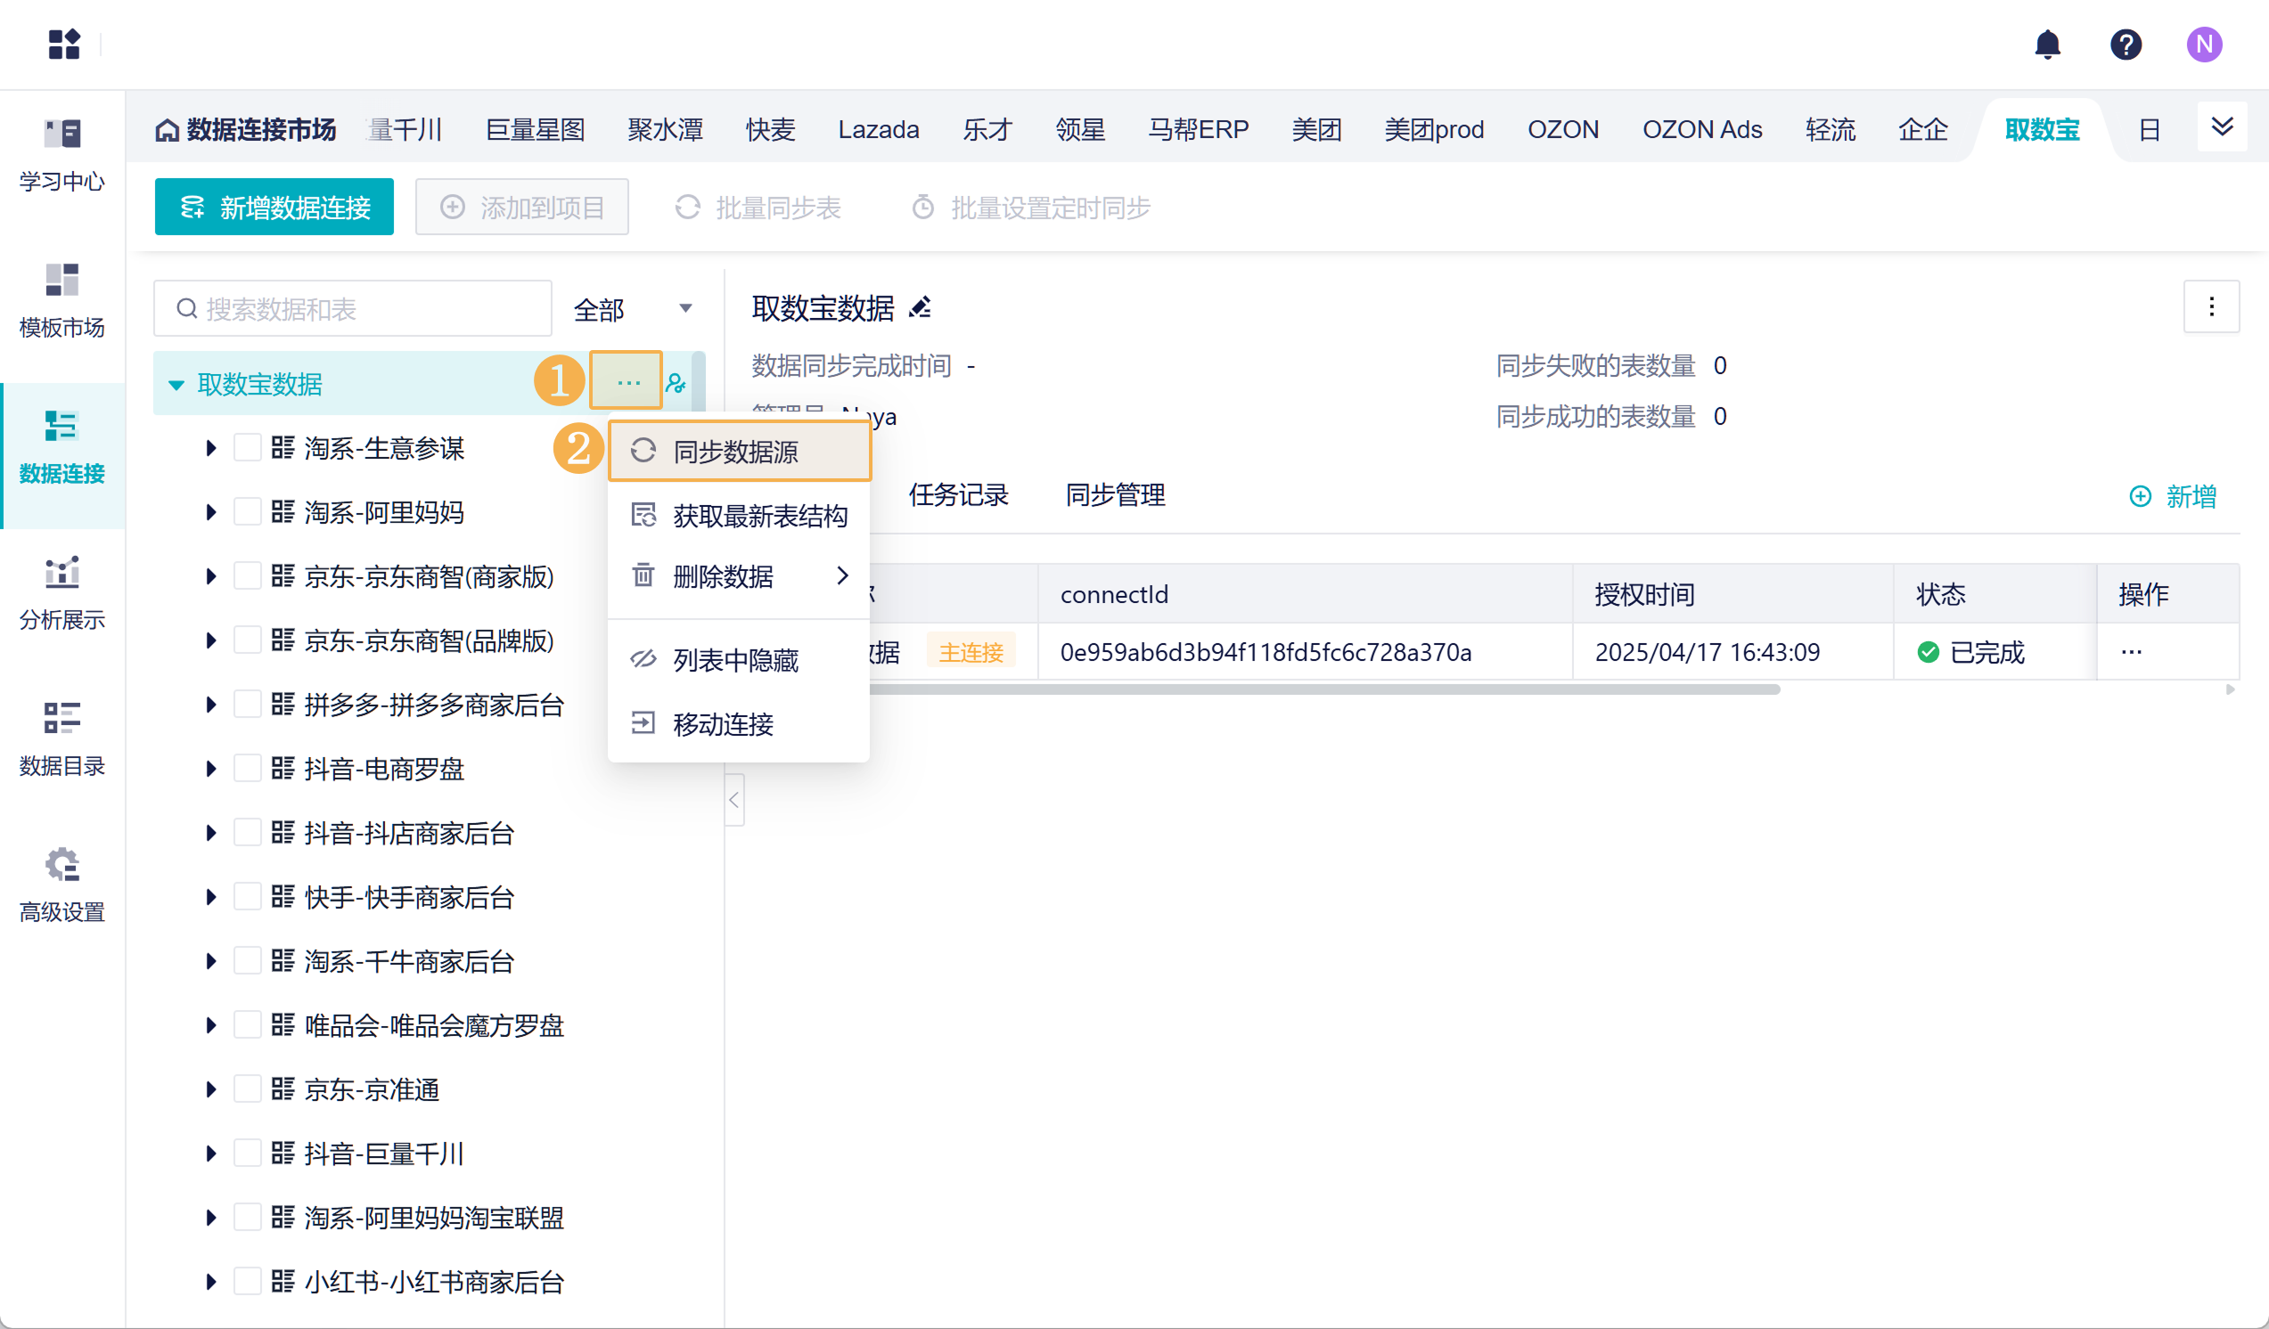This screenshot has width=2269, height=1329.
Task: Expand the 拼多多-拼多多商家后台 tree node
Action: pos(210,705)
